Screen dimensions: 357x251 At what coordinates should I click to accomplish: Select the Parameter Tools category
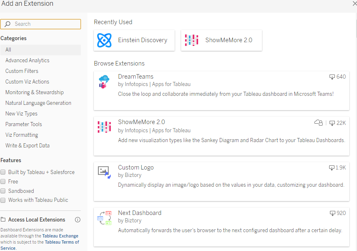click(24, 124)
